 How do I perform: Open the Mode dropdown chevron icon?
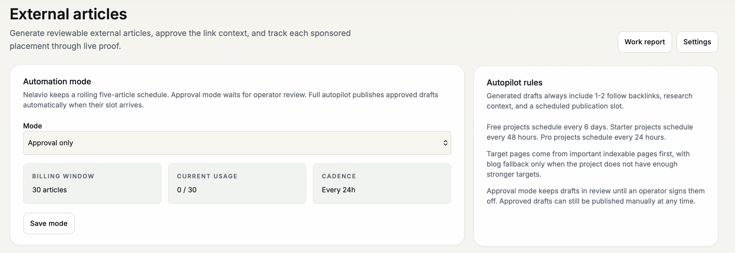tap(445, 143)
